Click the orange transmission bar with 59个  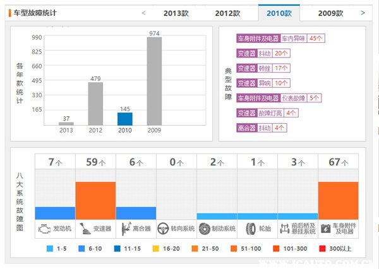[x=95, y=200]
